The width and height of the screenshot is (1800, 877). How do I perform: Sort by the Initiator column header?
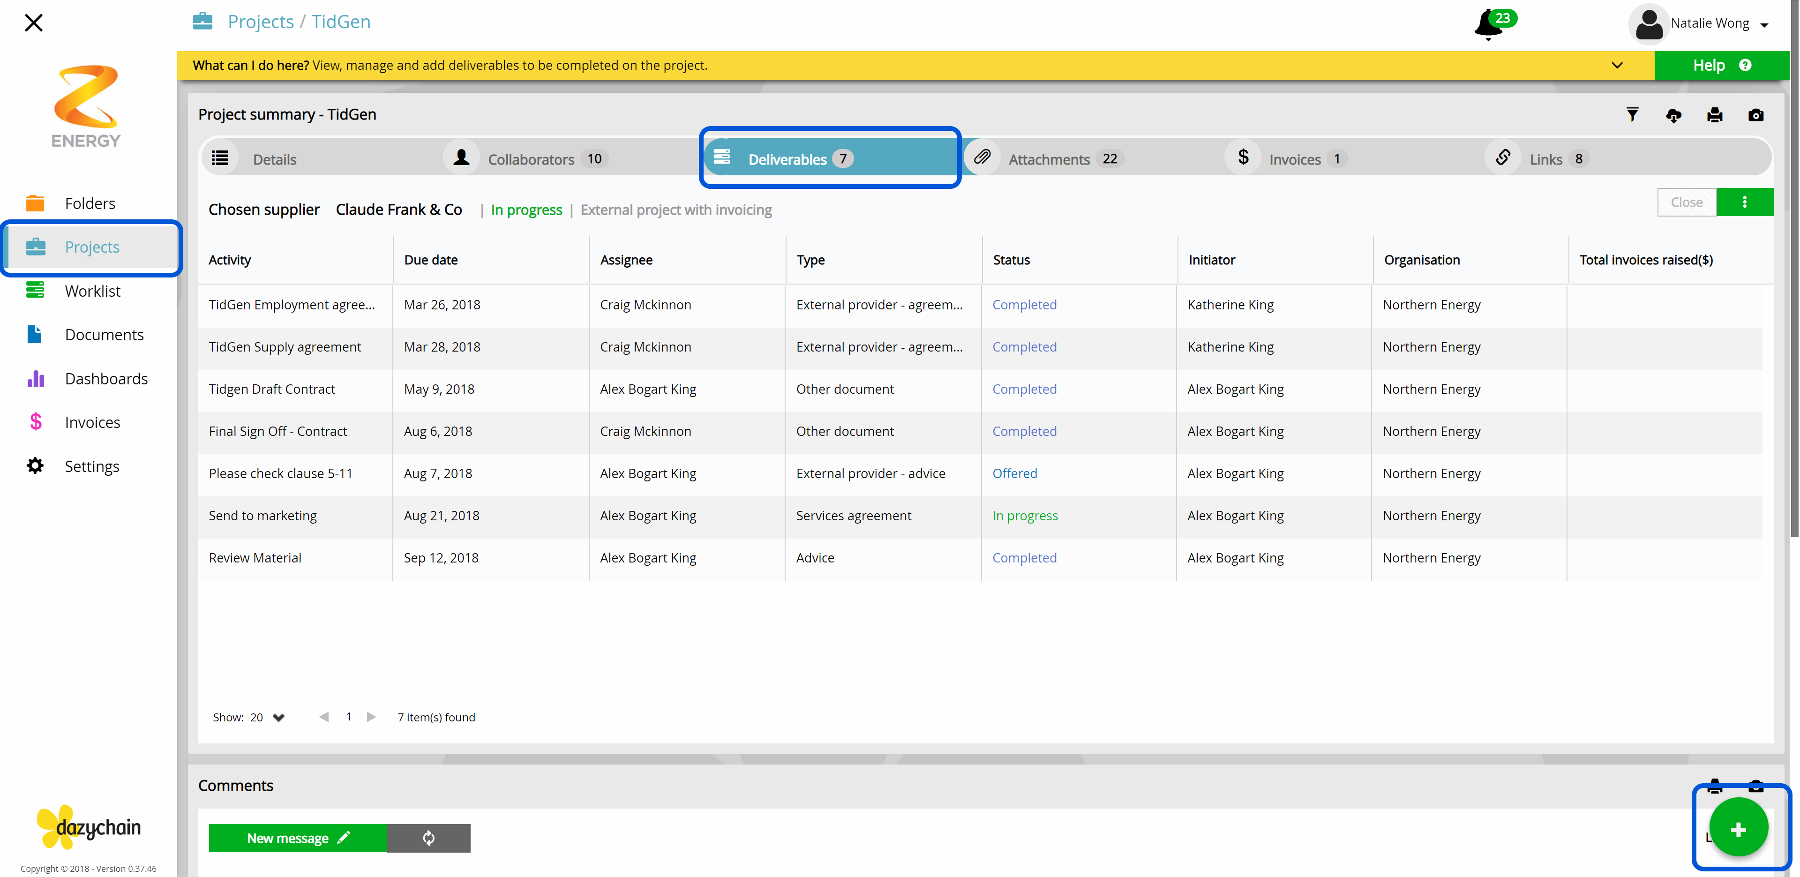click(x=1212, y=260)
